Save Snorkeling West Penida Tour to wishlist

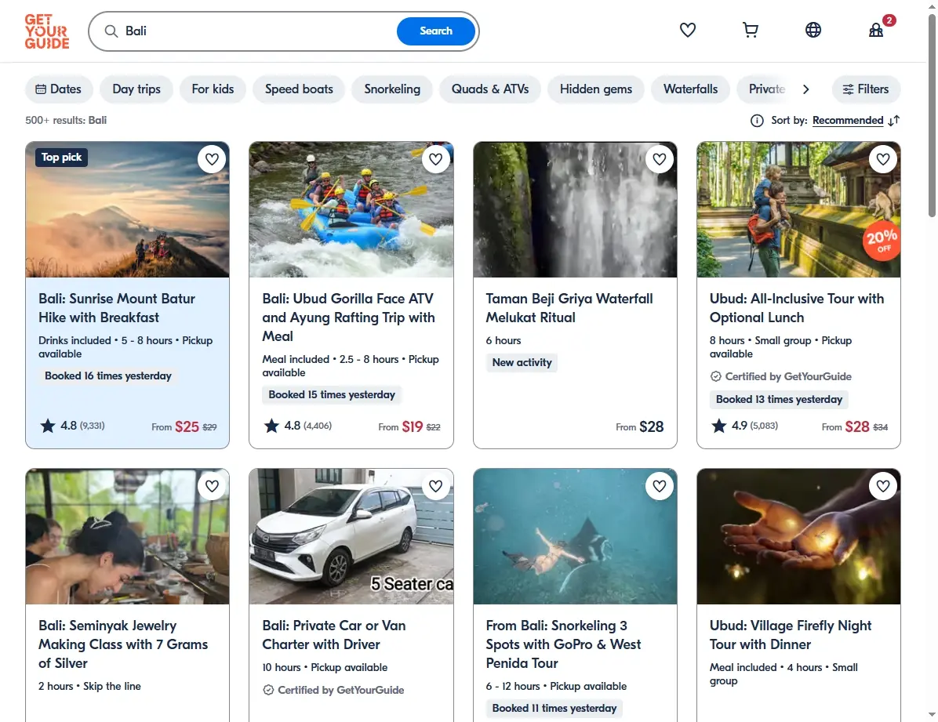[660, 486]
